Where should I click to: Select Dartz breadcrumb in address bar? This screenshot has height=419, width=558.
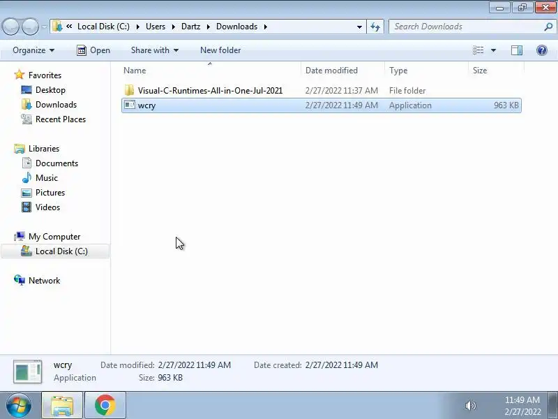[x=190, y=27]
